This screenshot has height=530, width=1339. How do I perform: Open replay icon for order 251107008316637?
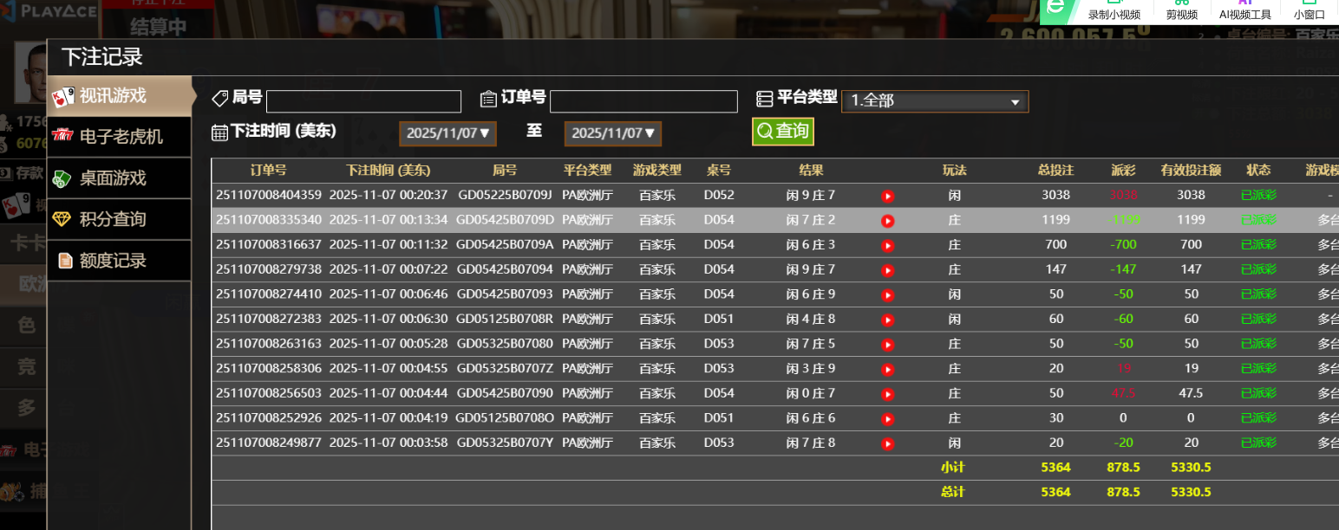point(887,245)
